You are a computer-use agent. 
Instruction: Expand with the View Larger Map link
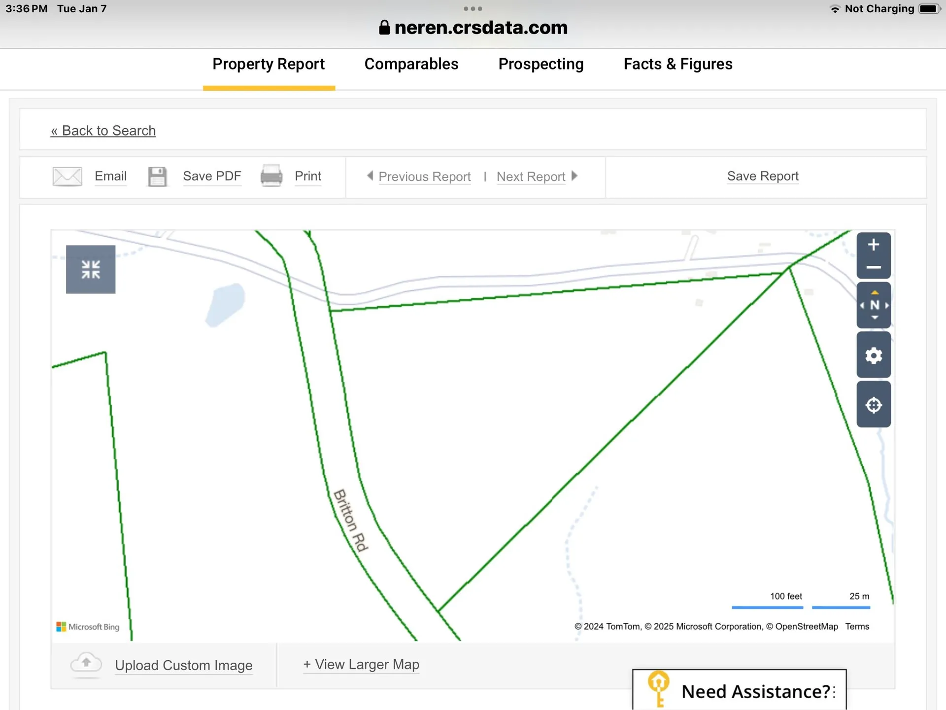click(361, 665)
